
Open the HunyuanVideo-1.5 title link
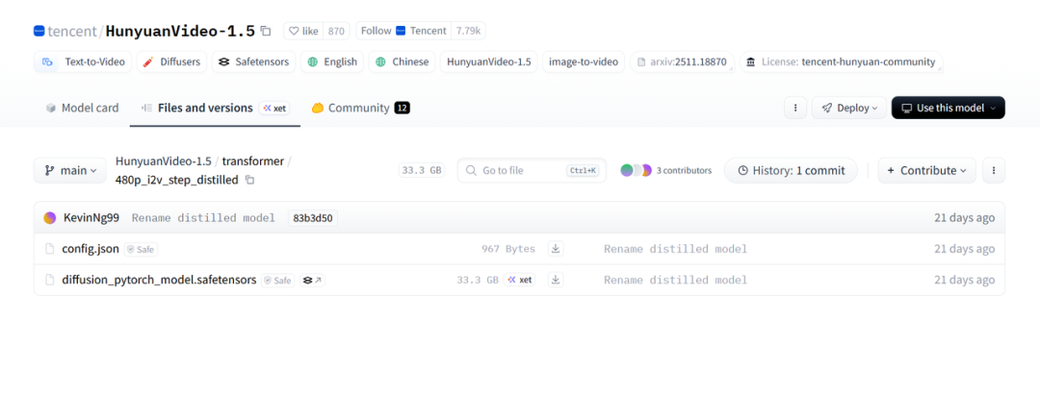180,31
